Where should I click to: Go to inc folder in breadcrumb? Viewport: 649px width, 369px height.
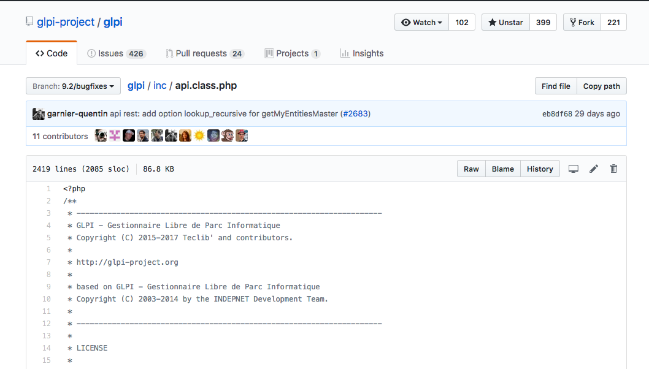tap(159, 86)
